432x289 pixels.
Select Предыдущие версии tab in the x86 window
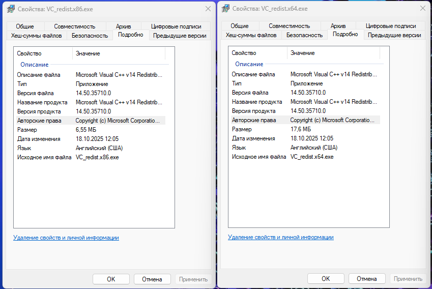click(180, 36)
